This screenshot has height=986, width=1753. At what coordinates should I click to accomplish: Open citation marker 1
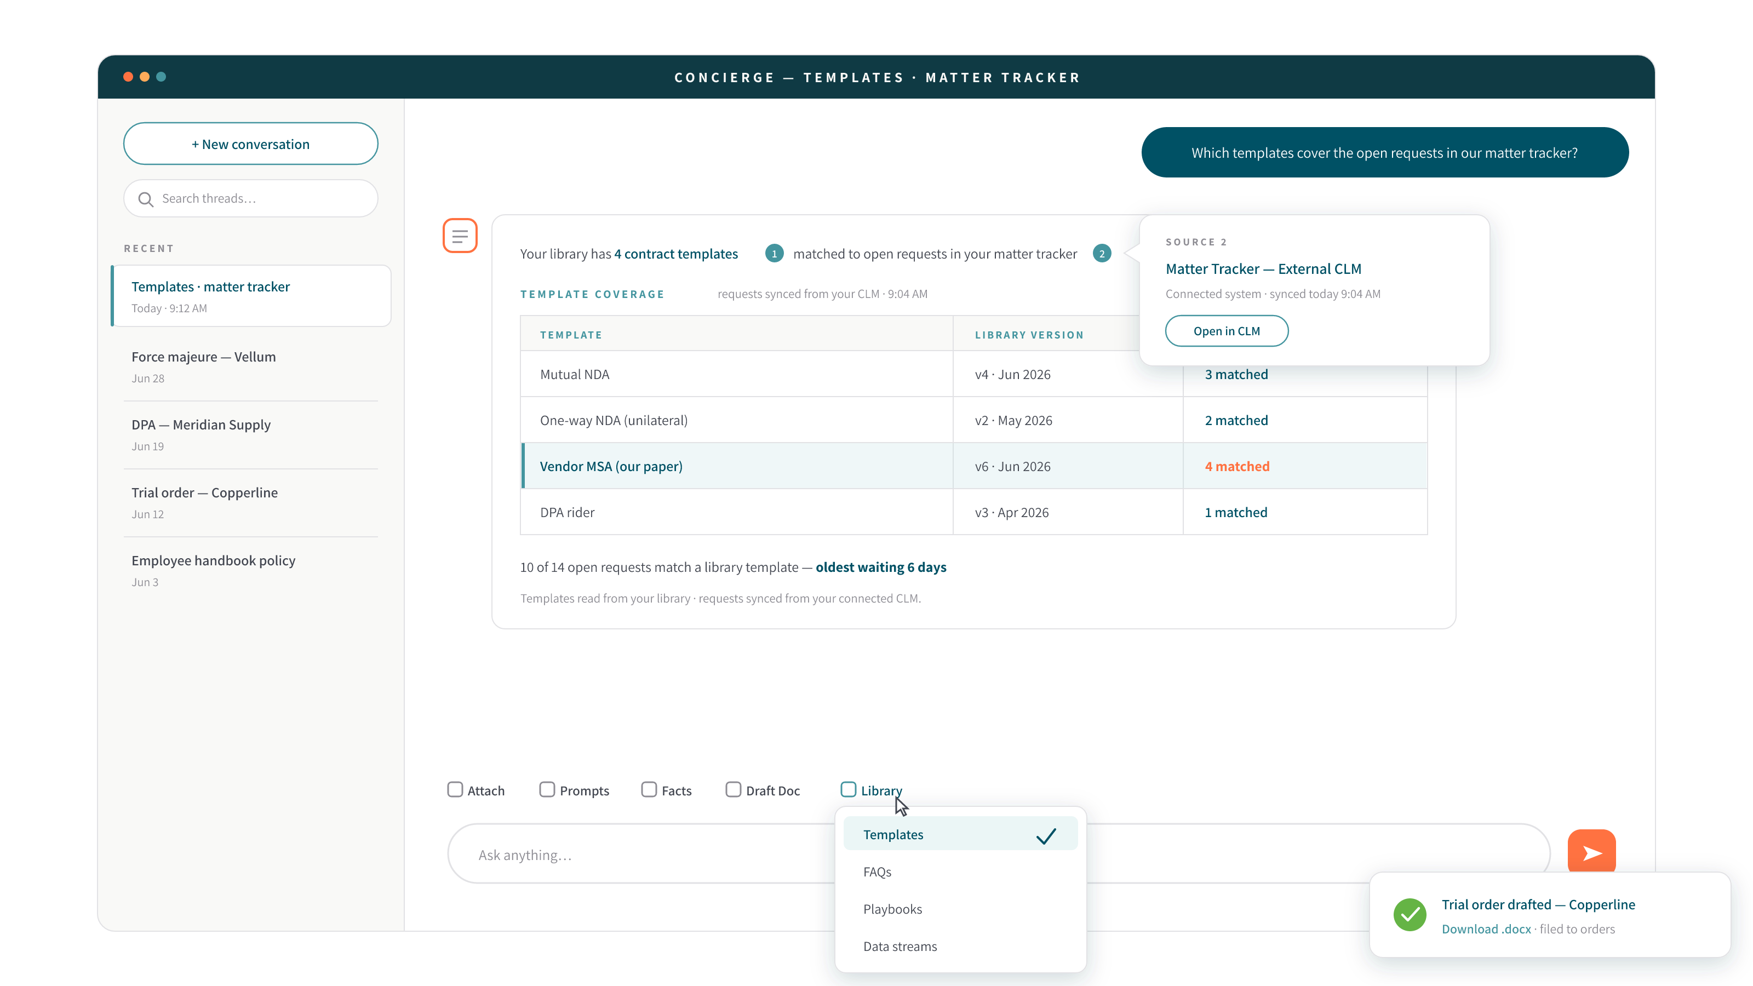point(774,253)
